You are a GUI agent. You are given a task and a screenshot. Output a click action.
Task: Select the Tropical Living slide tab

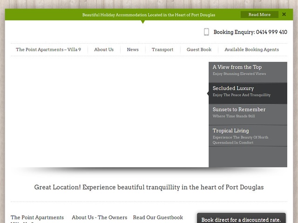[x=248, y=136]
